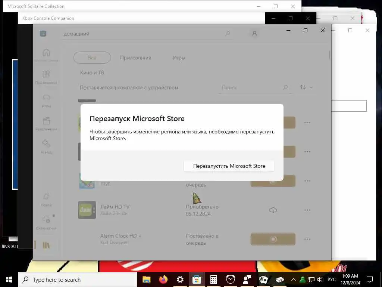Open Calculator from the taskbar
Screen dimensions: 382x287
pyautogui.click(x=214, y=280)
